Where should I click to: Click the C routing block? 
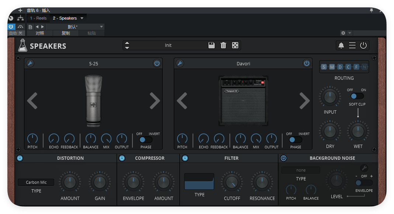348,67
